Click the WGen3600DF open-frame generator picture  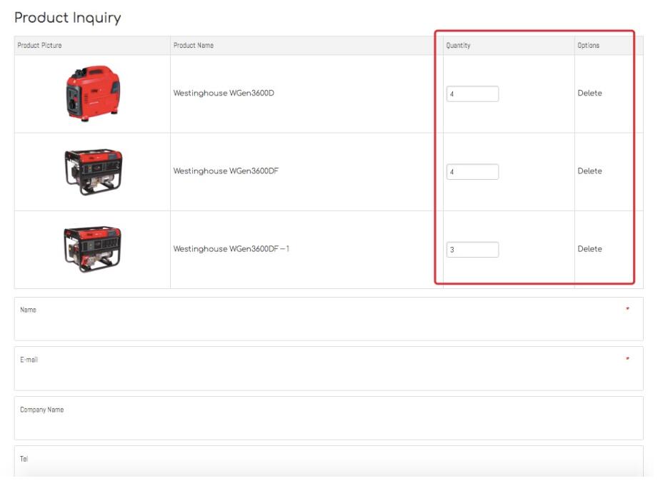pyautogui.click(x=93, y=171)
